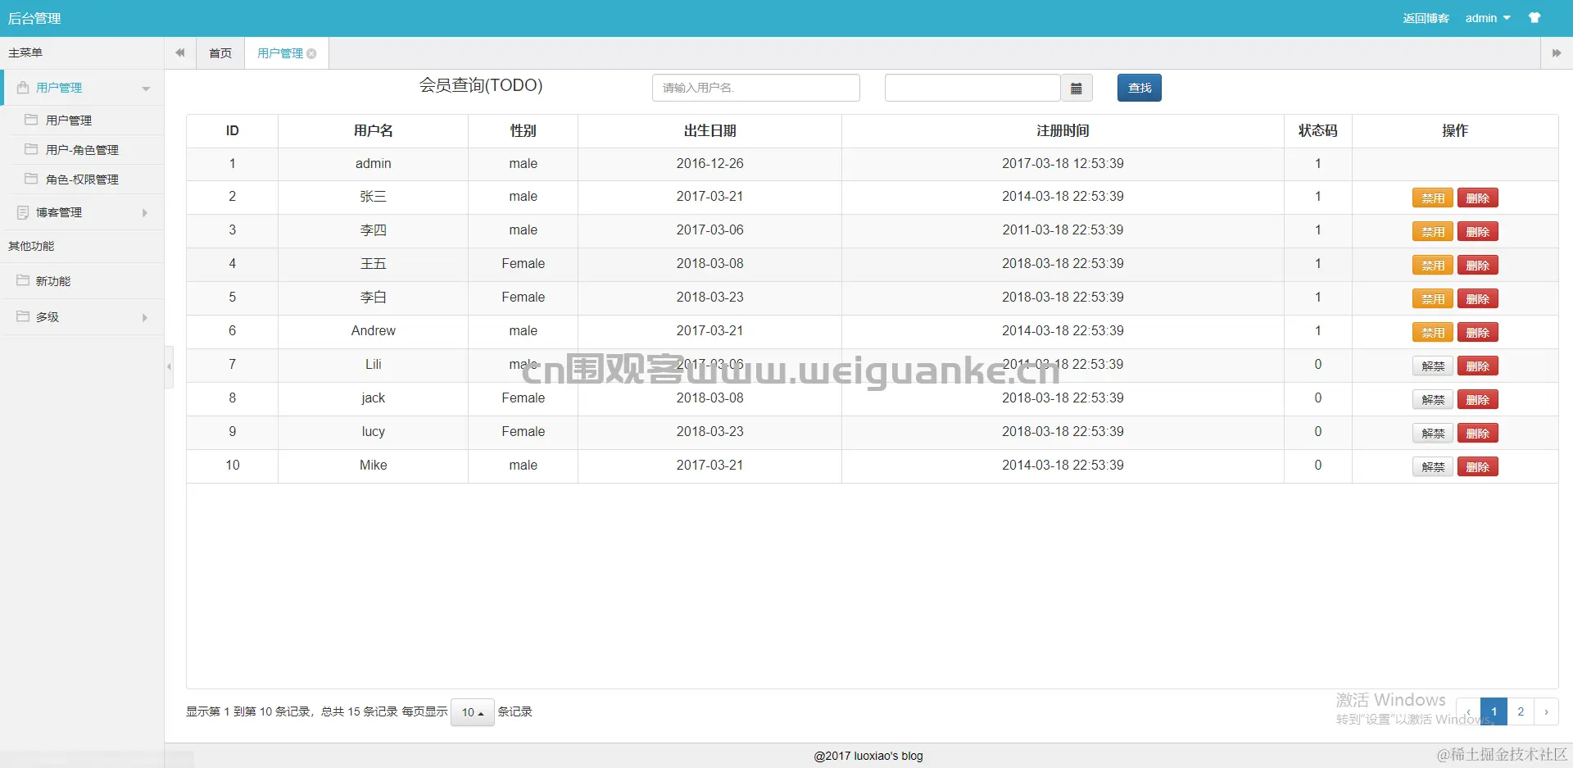
Task: Click the 状态码 column header
Action: point(1317,131)
